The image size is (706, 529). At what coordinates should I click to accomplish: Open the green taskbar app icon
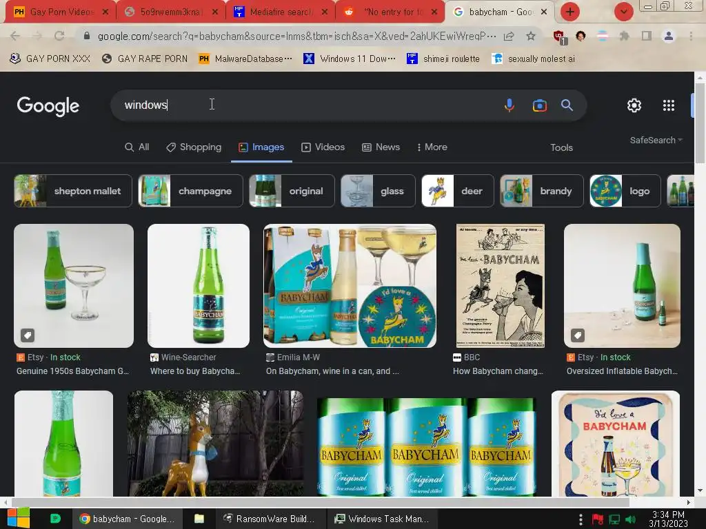[55, 519]
